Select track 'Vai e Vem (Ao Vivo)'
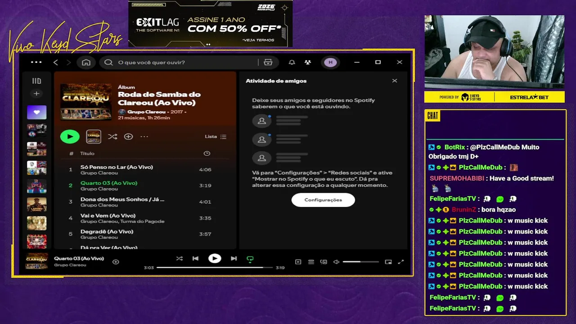The image size is (576, 324). click(x=145, y=218)
